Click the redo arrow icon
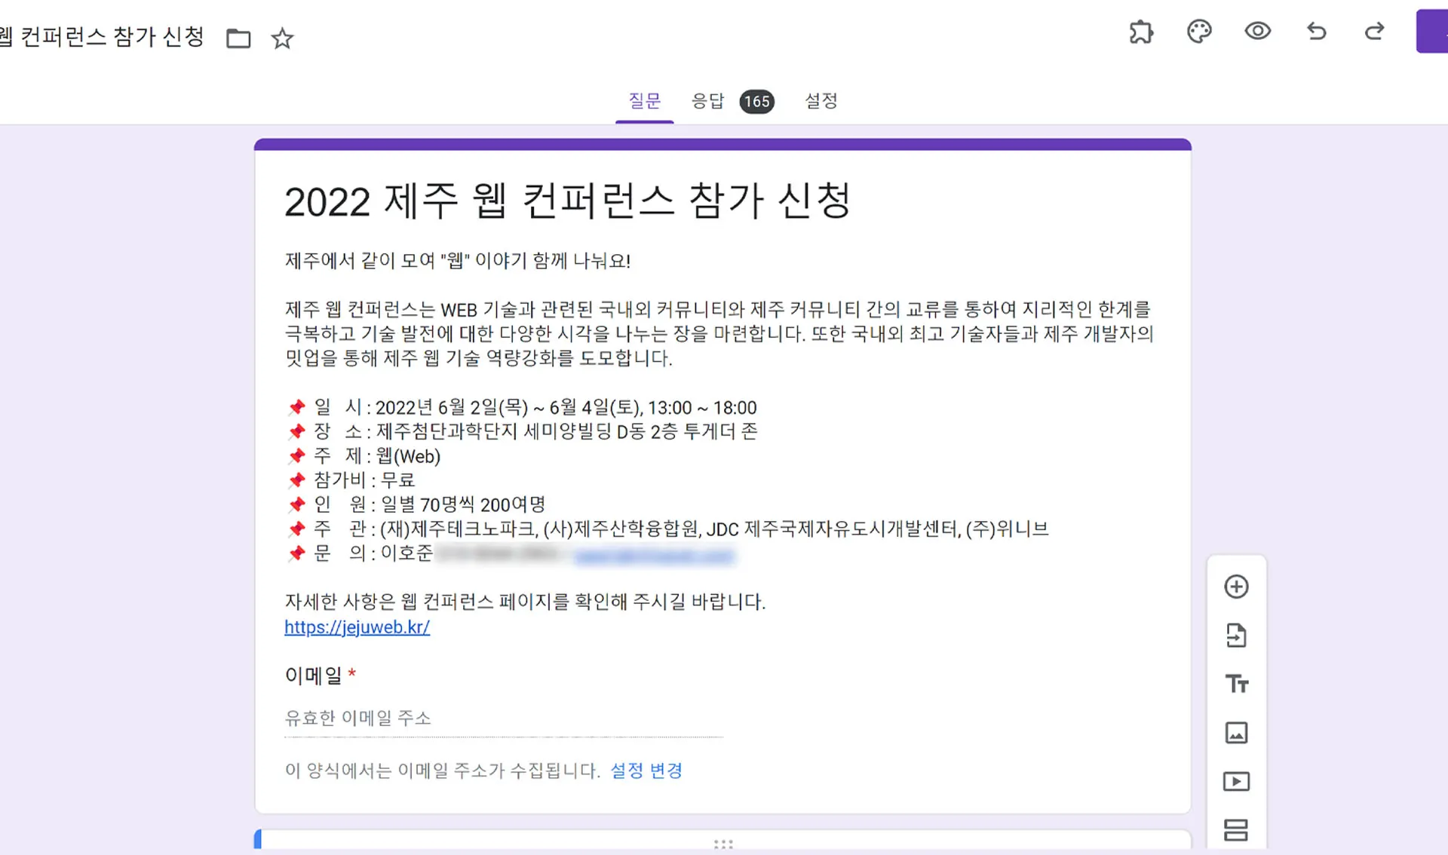This screenshot has width=1448, height=855. [1374, 31]
